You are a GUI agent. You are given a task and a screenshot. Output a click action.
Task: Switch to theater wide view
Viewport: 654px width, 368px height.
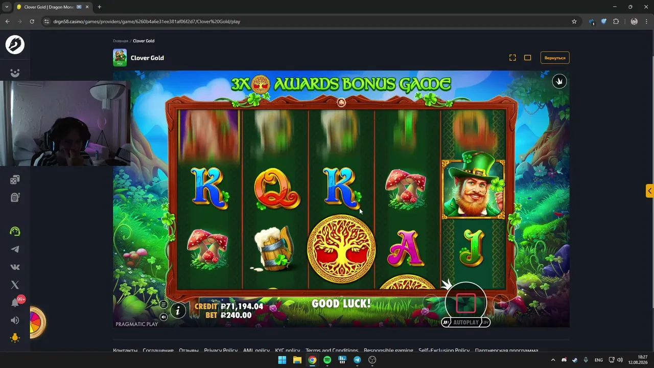pos(528,58)
